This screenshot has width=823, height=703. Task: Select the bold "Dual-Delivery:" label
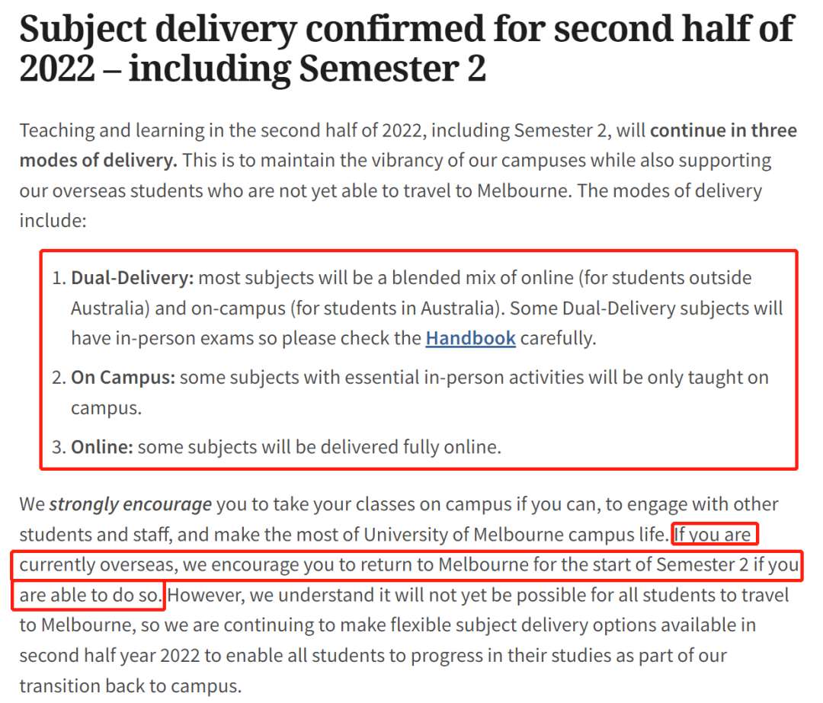(133, 277)
